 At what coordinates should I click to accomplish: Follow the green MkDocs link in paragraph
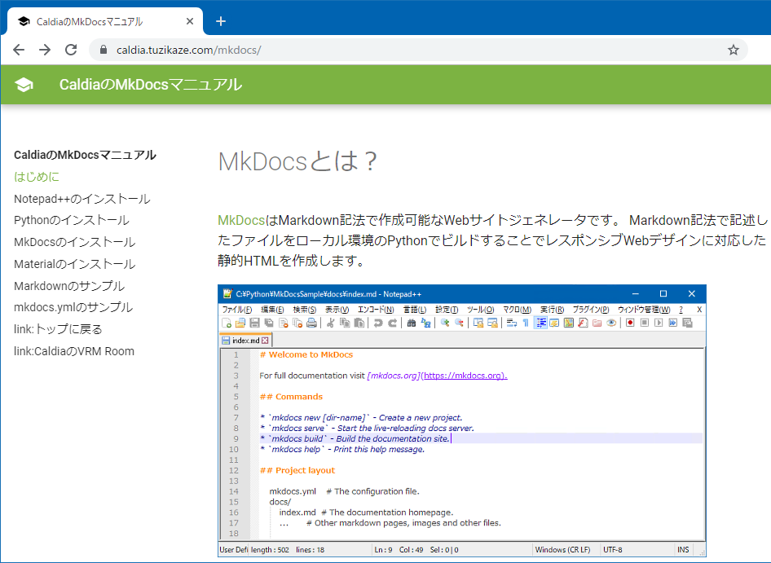(x=241, y=220)
